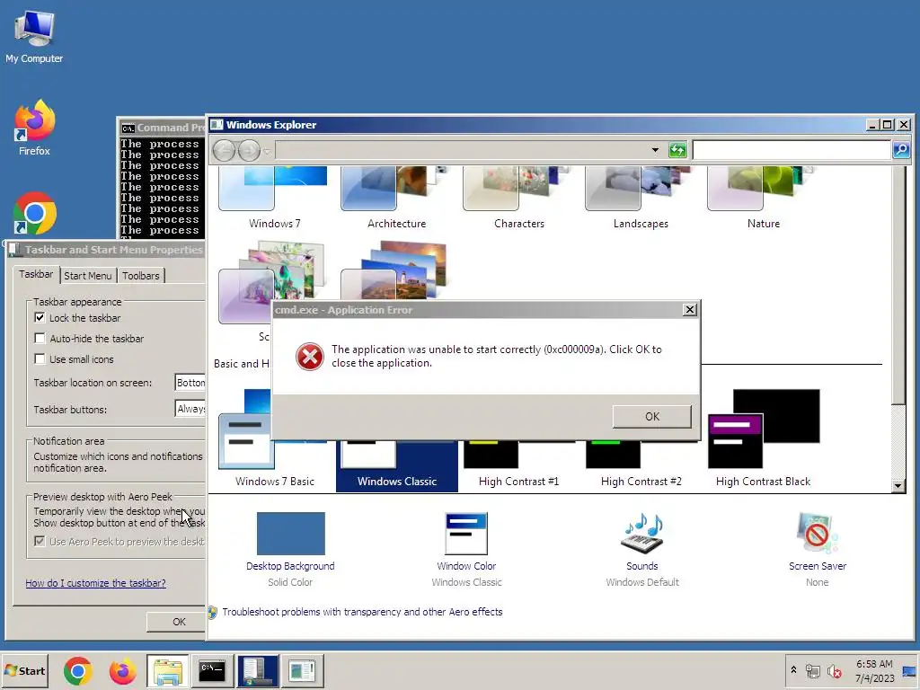Open recent pages dropdown beside Forward arrow
Viewport: 920px width, 690px height.
[267, 151]
